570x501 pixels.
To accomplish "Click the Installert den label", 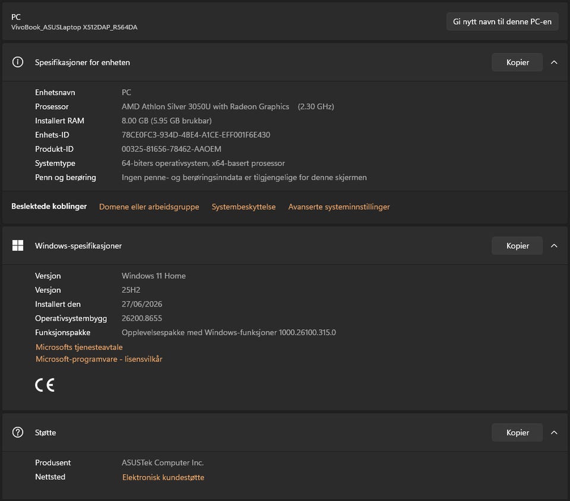I will 58,304.
